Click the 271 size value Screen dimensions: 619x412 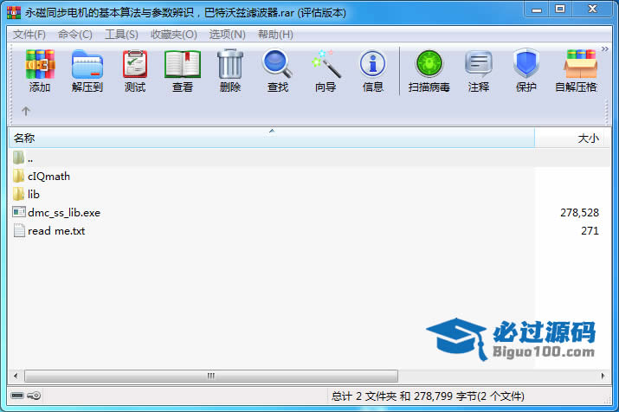point(590,231)
